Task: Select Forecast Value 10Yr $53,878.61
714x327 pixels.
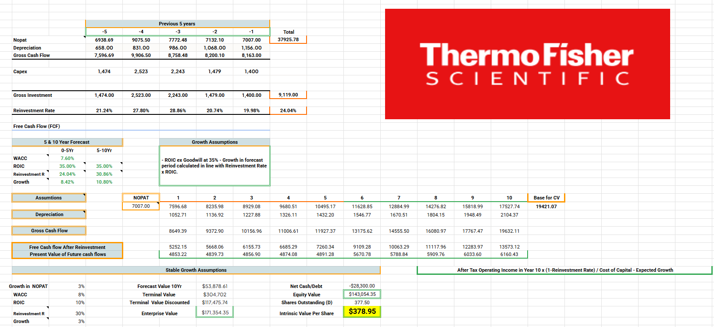Action: click(x=214, y=286)
